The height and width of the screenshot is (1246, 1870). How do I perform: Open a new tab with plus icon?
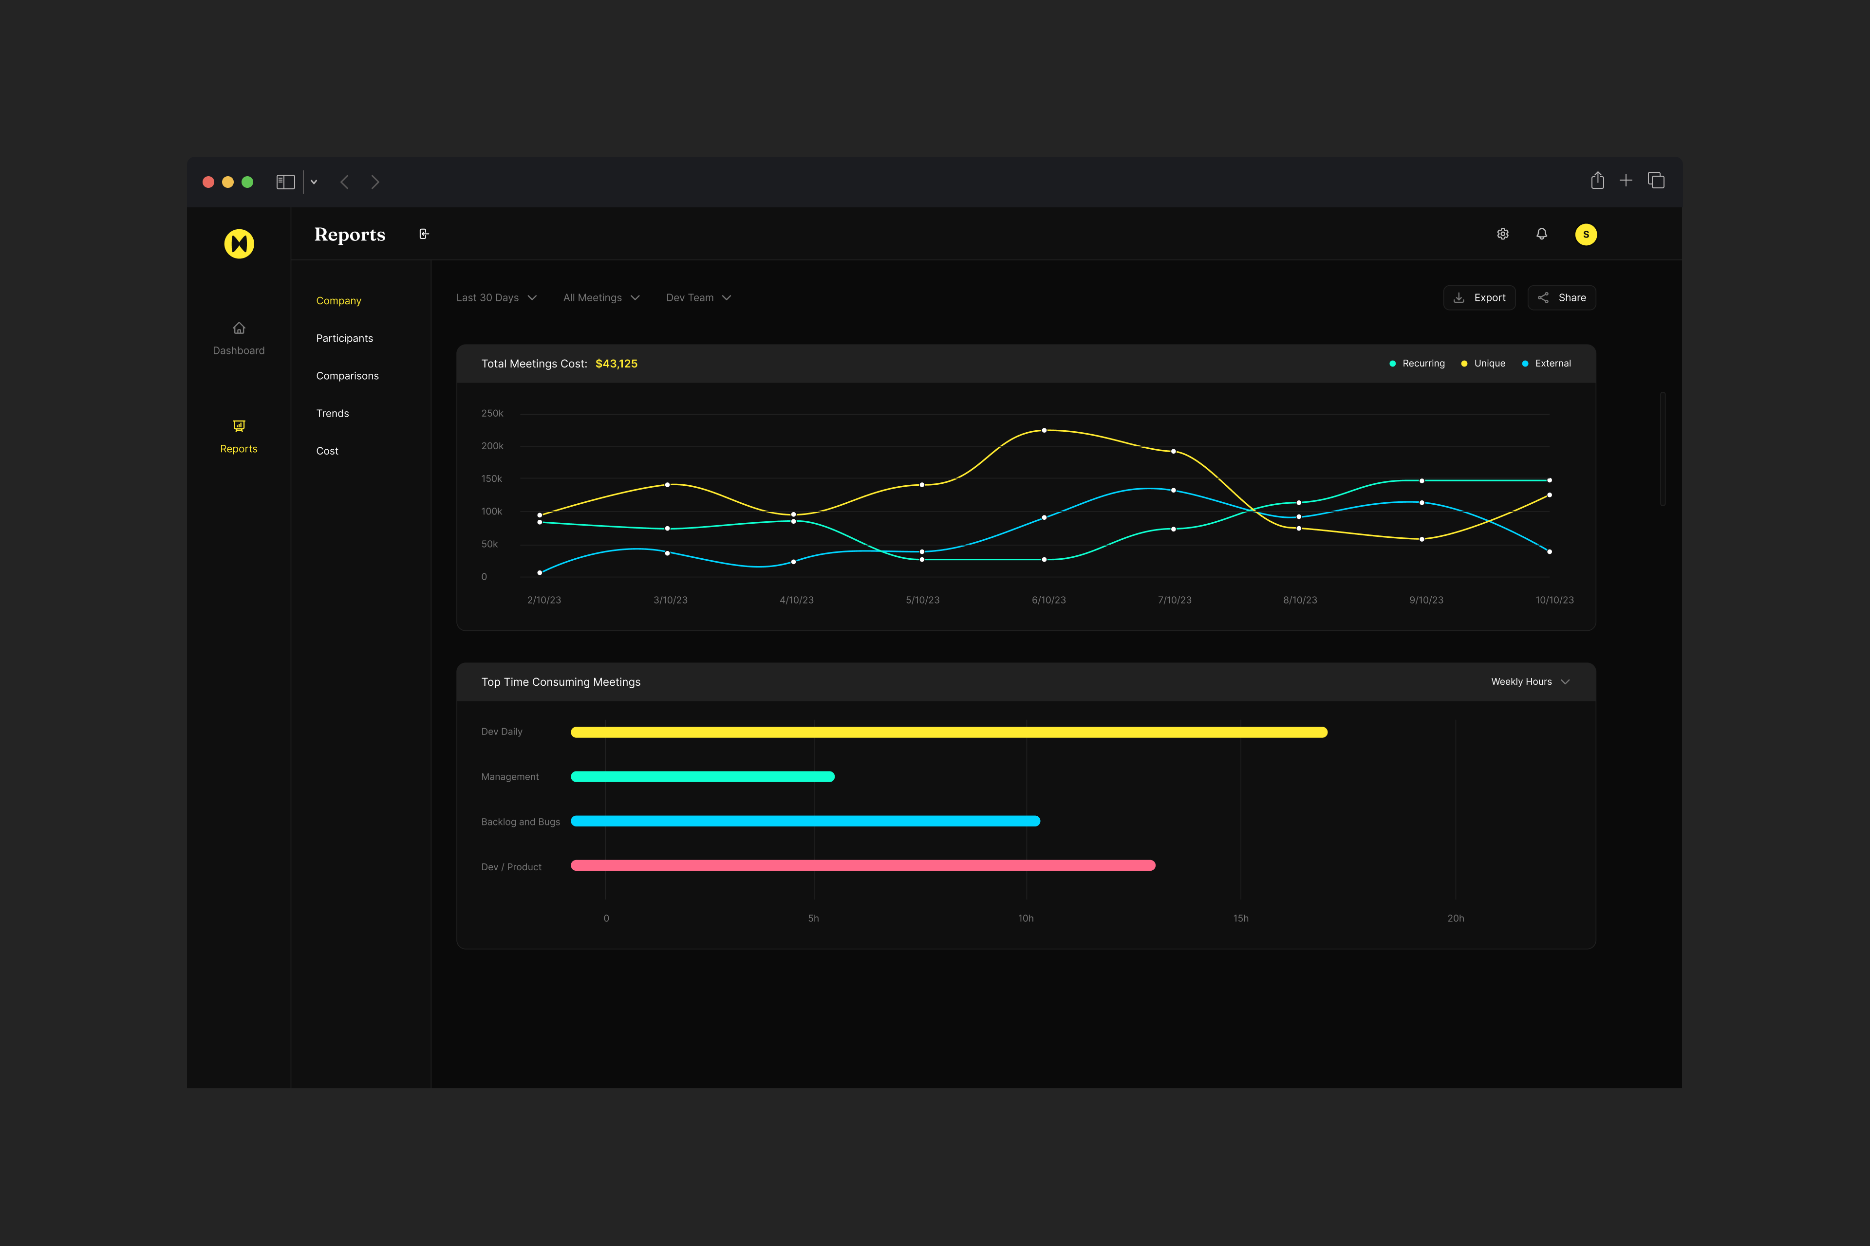(x=1626, y=181)
